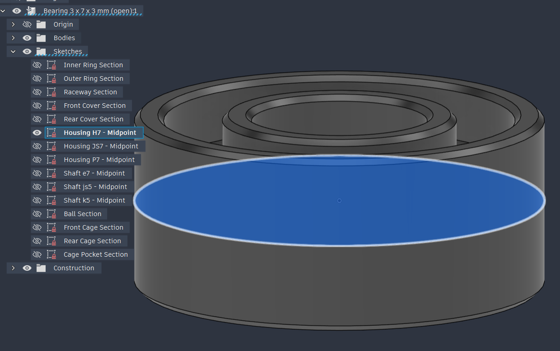Click the Outer Ring Section locked sketch icon
This screenshot has width=560, height=351.
51,79
